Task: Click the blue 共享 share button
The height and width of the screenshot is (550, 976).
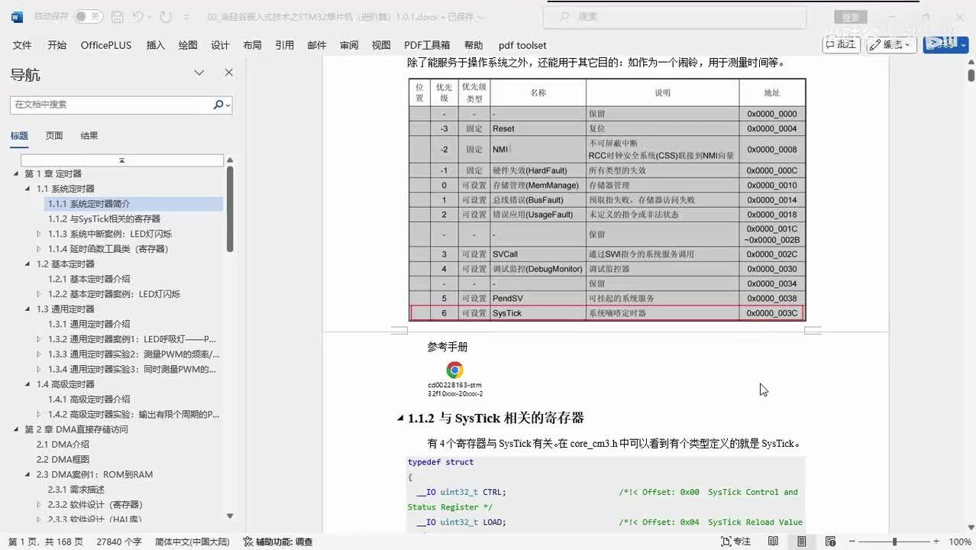Action: tap(945, 44)
